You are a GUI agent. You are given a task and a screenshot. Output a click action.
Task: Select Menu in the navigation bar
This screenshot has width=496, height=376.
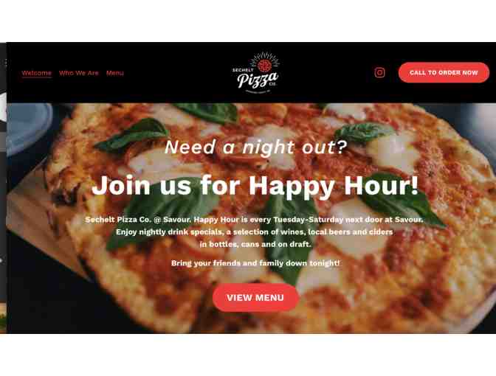[115, 73]
